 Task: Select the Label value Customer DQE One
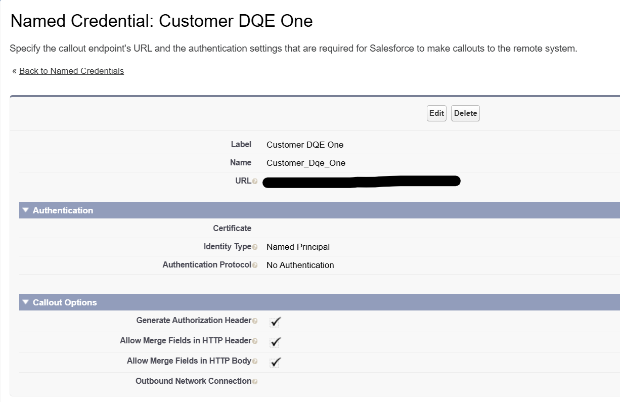click(x=305, y=145)
